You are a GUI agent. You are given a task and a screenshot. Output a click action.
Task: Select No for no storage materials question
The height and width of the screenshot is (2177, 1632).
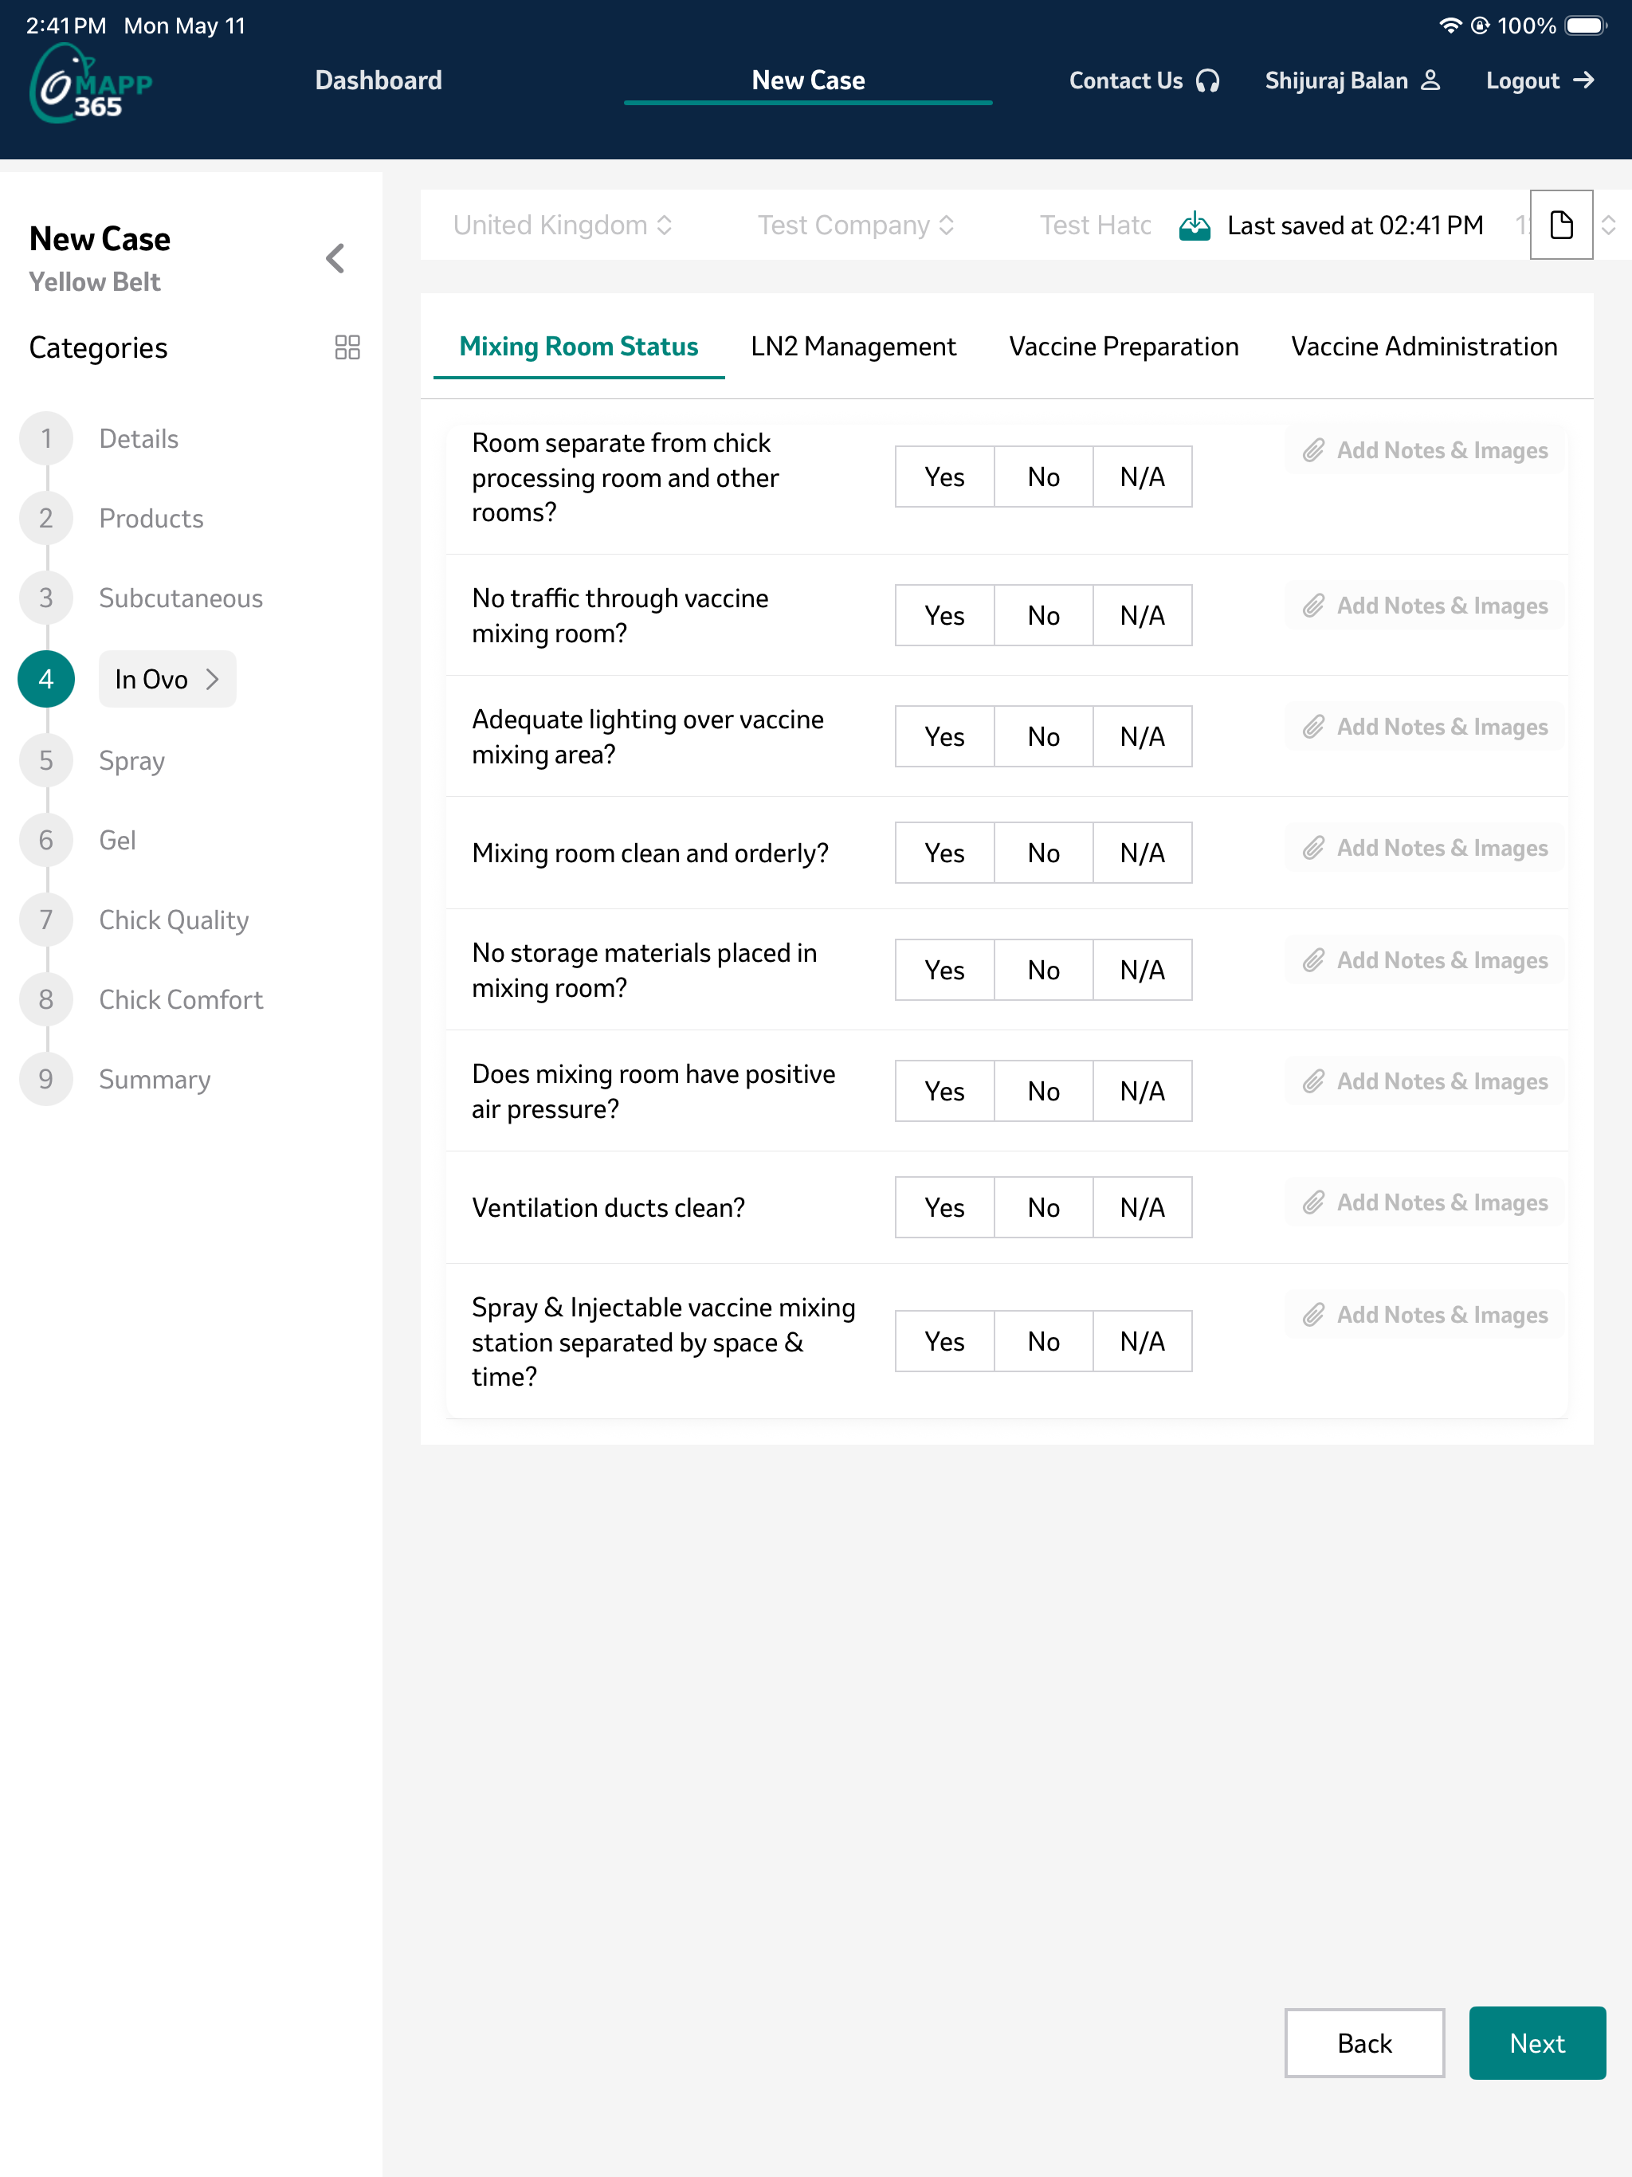[x=1043, y=971]
